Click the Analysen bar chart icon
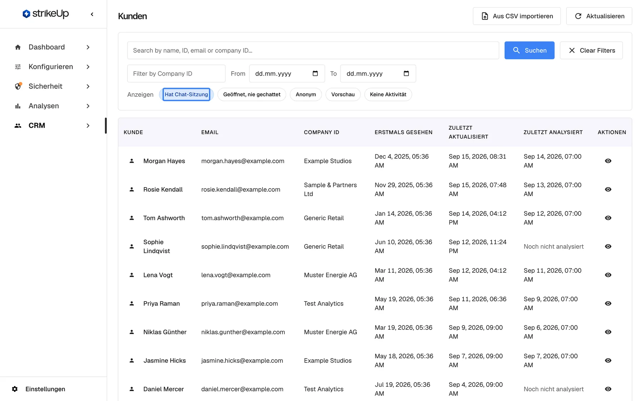643x401 pixels. click(x=18, y=106)
